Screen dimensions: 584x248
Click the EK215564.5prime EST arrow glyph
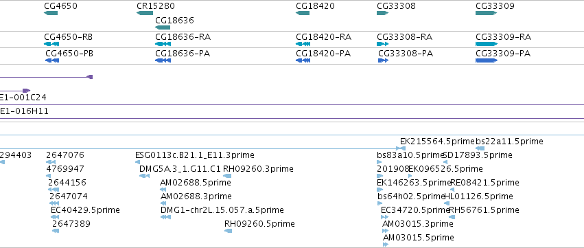[403, 148]
